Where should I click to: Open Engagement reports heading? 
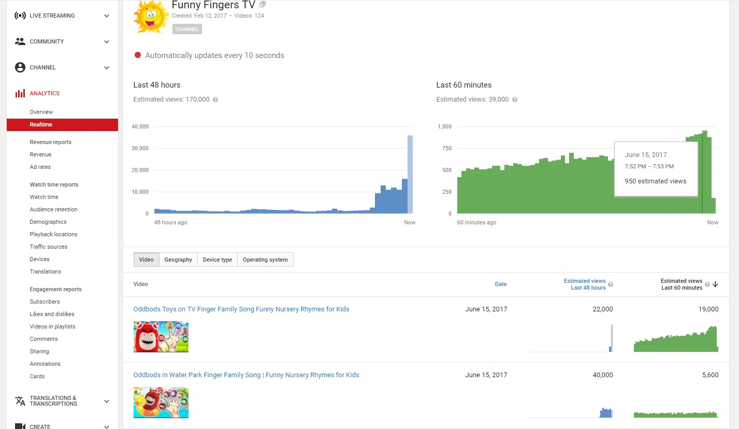tap(56, 289)
